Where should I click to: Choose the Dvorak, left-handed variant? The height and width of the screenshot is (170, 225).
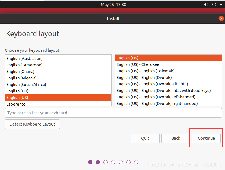click(x=168, y=97)
